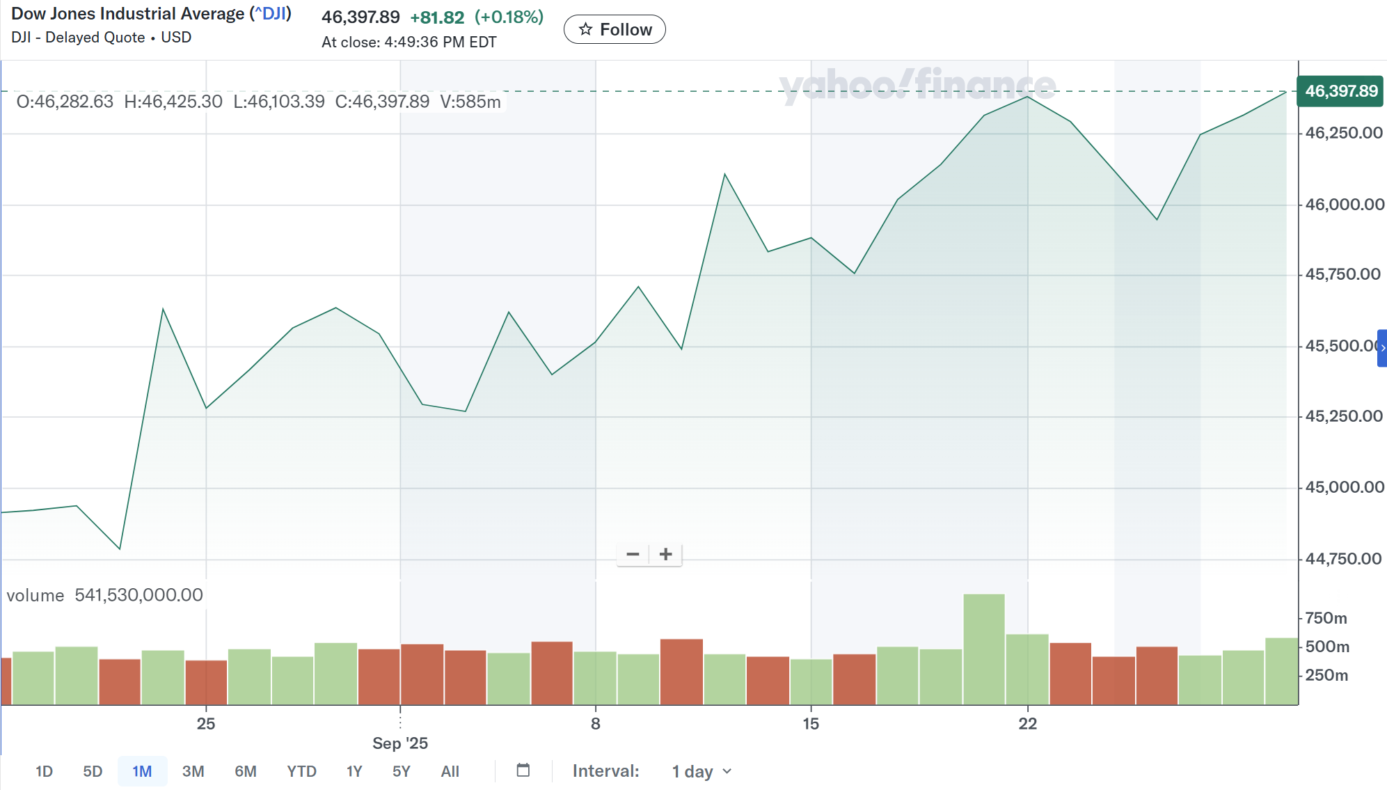Click the calendar date range icon
This screenshot has width=1387, height=790.
523,770
